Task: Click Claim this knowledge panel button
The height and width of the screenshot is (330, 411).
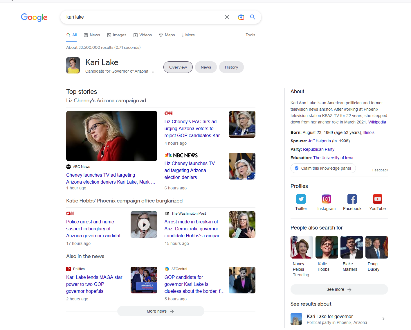Action: click(x=323, y=168)
